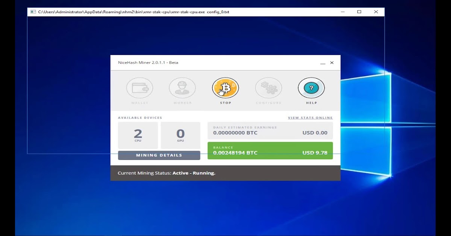Open the Configure gears icon
Image resolution: width=451 pixels, height=236 pixels.
click(x=268, y=88)
